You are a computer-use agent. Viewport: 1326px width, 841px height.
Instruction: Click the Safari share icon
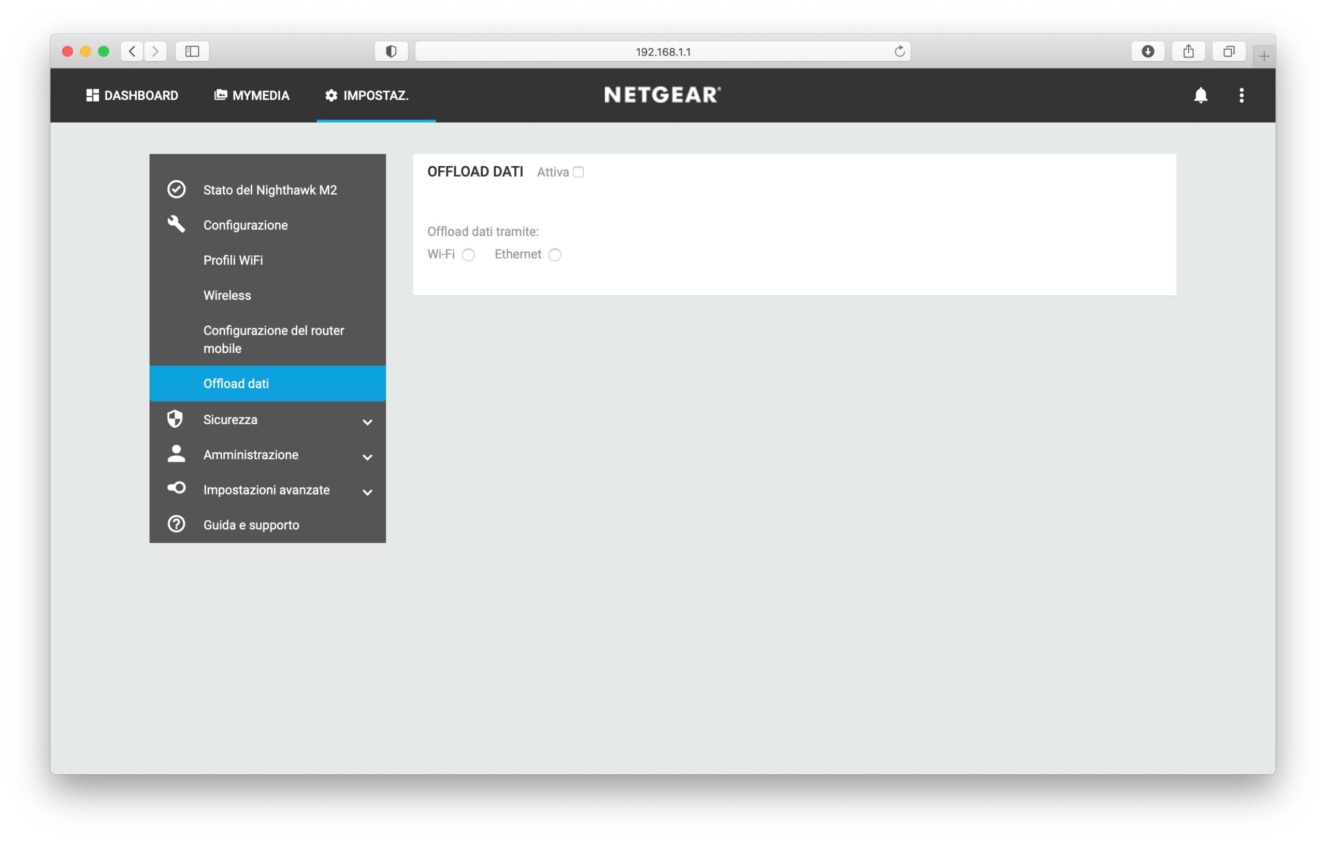1188,51
